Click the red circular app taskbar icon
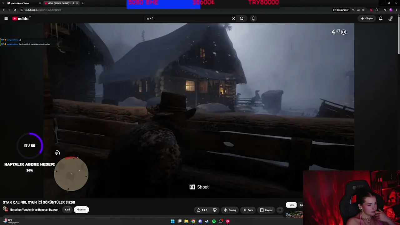Image resolution: width=400 pixels, height=225 pixels. click(227, 221)
